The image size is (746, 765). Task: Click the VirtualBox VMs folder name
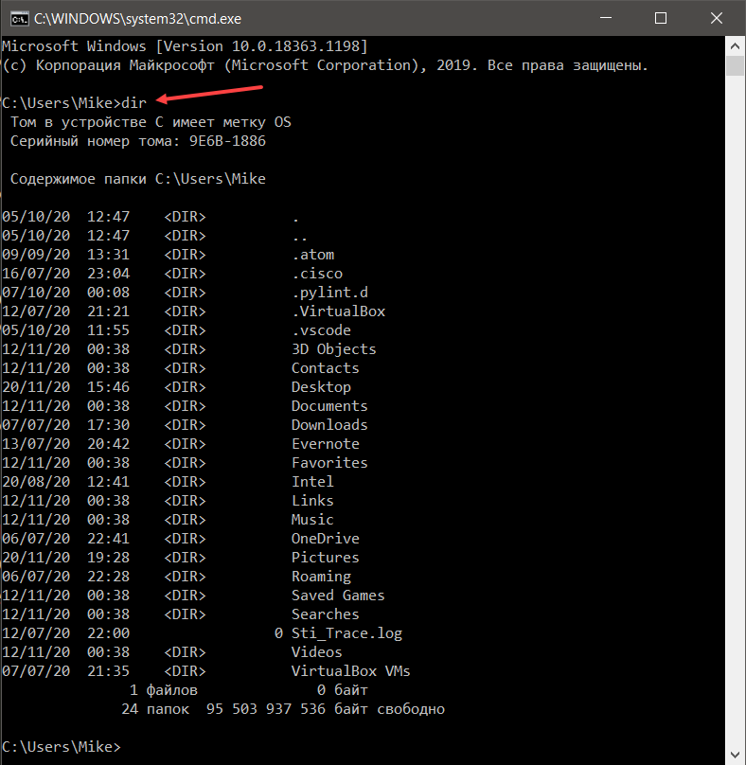point(351,671)
